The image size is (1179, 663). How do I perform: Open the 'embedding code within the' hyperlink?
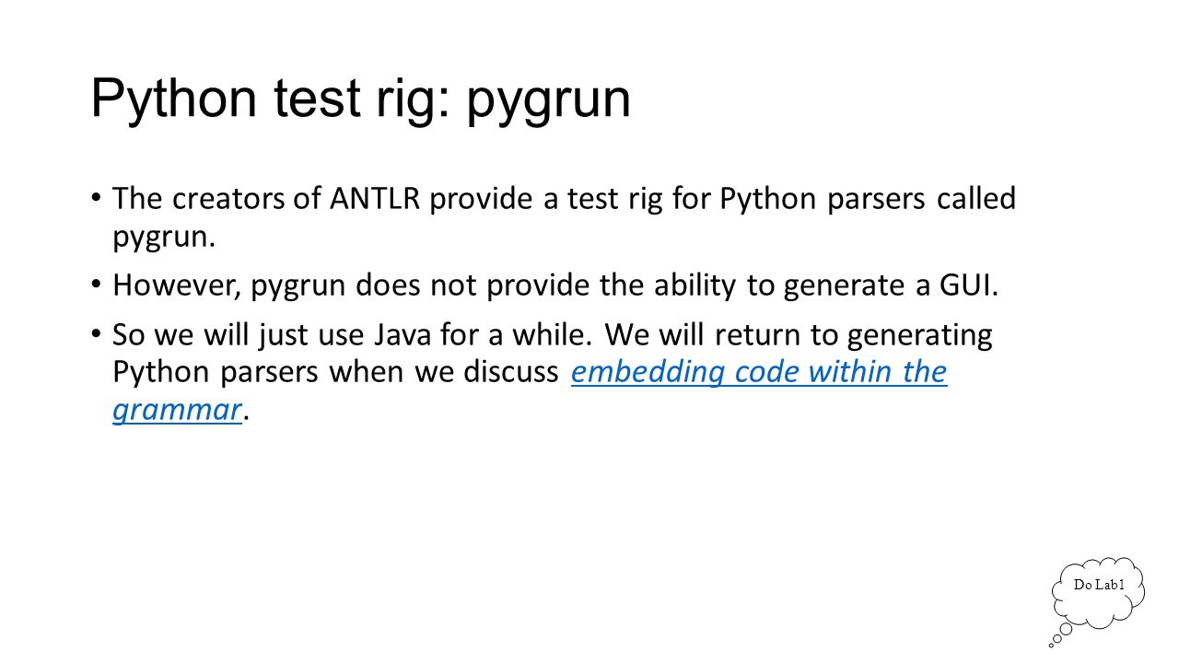pos(759,372)
